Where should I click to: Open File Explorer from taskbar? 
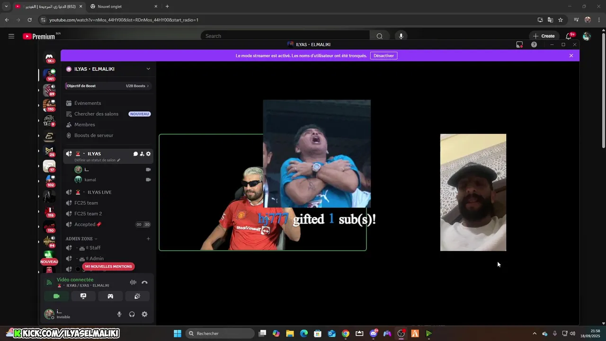(x=290, y=333)
